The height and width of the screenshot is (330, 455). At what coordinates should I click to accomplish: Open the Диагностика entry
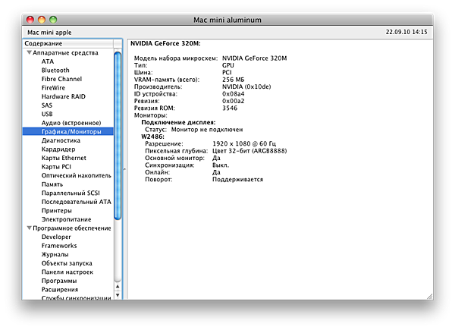click(x=61, y=140)
